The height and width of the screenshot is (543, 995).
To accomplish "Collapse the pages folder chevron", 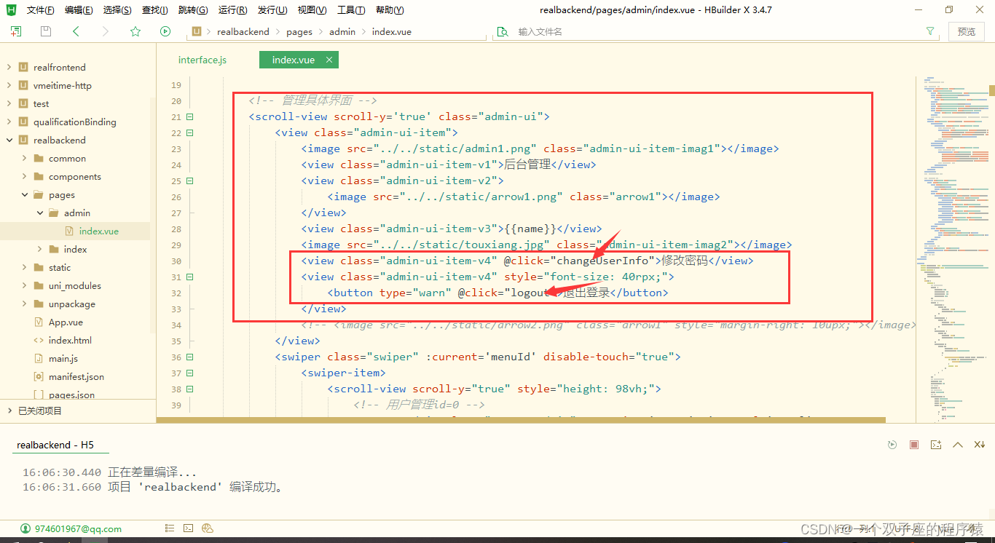I will point(24,194).
